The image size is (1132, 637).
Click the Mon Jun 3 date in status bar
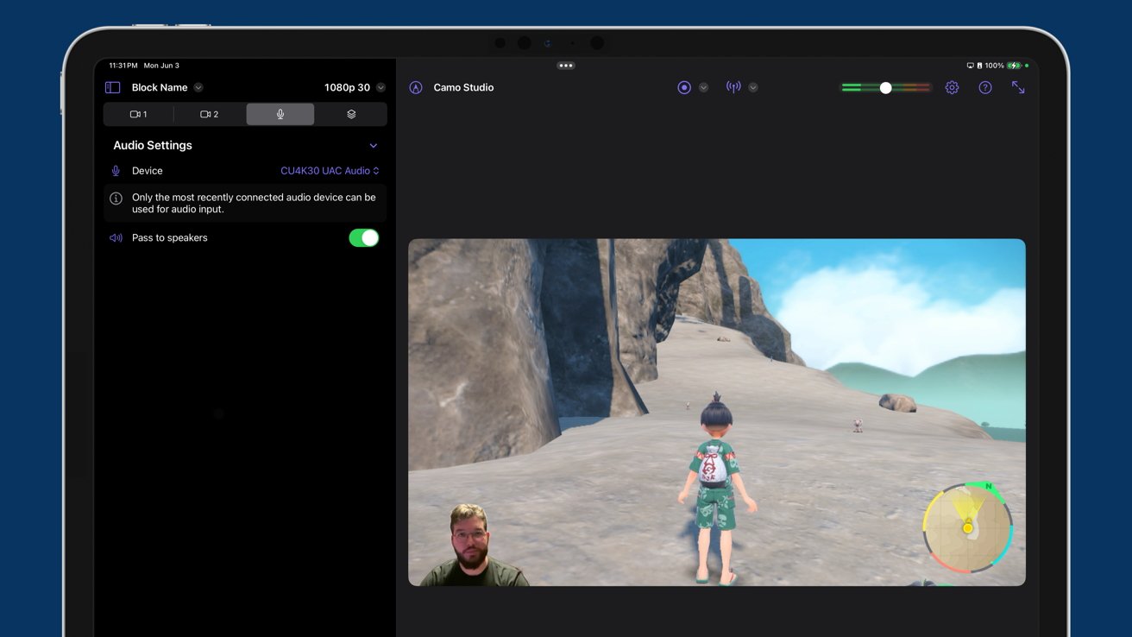[161, 66]
